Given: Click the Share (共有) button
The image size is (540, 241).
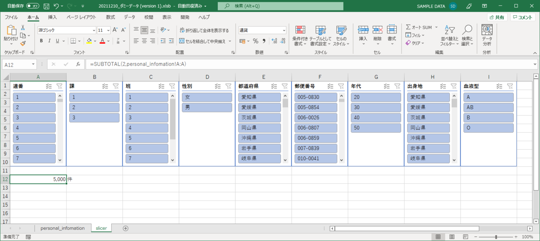Looking at the screenshot, I should [x=497, y=17].
